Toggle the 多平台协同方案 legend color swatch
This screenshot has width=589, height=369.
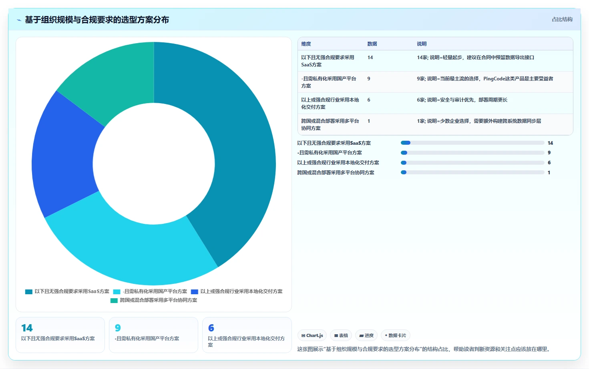tap(114, 301)
